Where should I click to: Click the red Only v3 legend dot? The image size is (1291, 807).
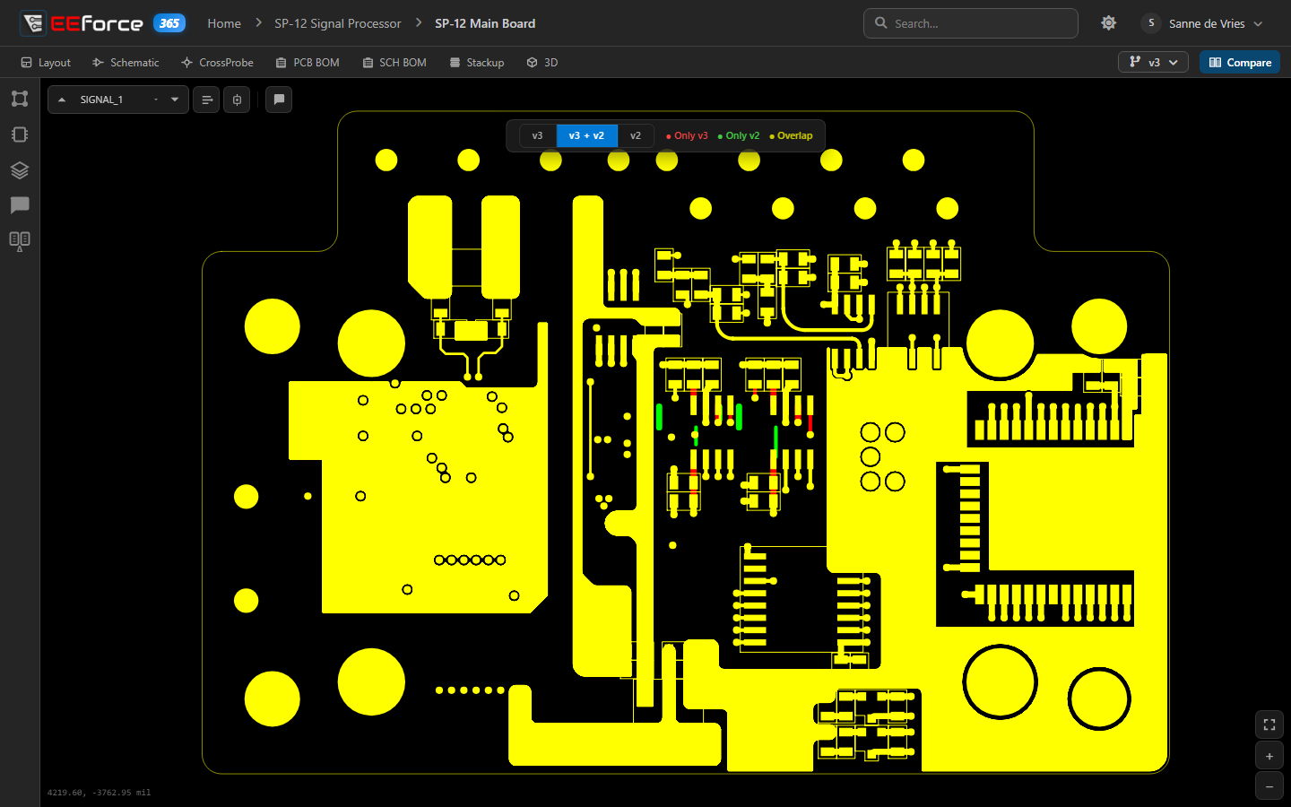pyautogui.click(x=669, y=136)
